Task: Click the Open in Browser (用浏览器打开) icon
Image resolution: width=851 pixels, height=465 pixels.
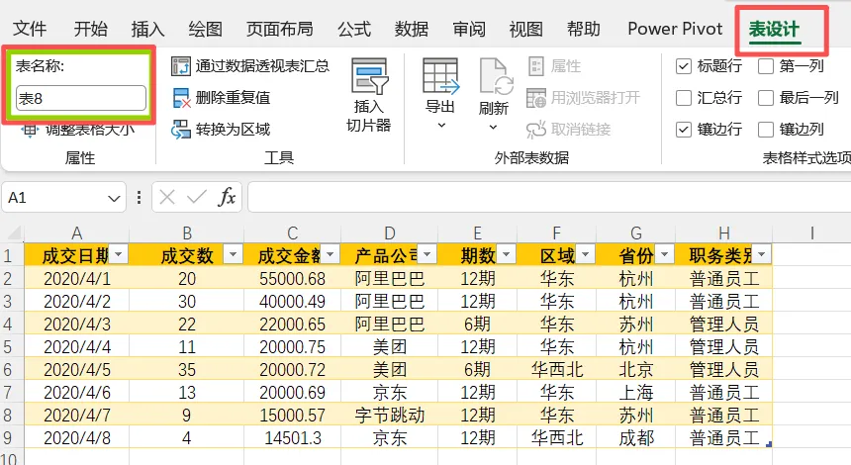Action: 536,98
